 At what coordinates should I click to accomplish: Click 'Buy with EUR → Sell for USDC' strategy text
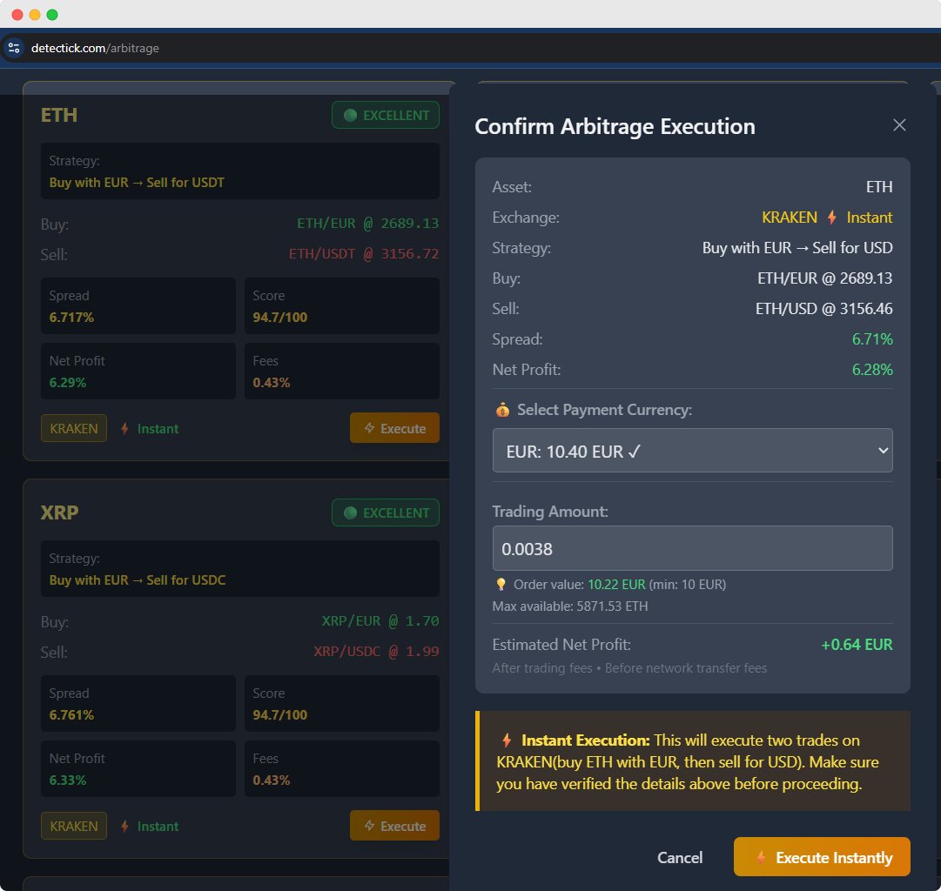[138, 580]
